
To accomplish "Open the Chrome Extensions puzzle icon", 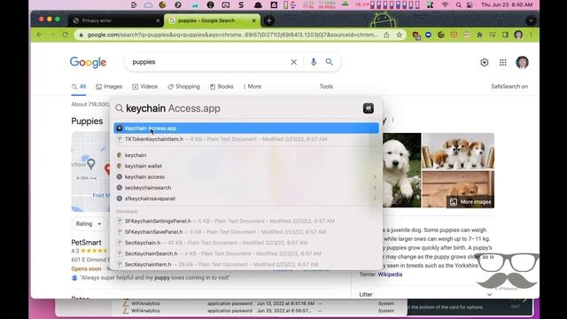I will 479,35.
